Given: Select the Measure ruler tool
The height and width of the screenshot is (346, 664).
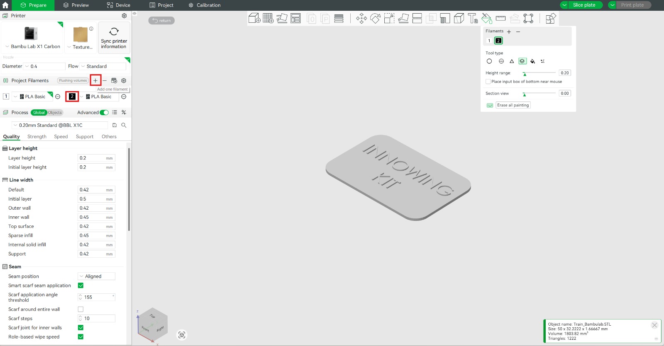Looking at the screenshot, I should pos(500,18).
